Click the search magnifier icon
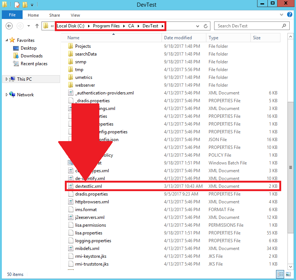Viewport: 296px width, 280px height. pyautogui.click(x=284, y=26)
